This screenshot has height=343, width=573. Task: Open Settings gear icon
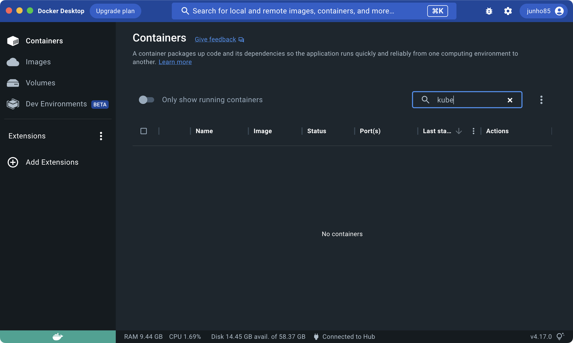pos(508,11)
